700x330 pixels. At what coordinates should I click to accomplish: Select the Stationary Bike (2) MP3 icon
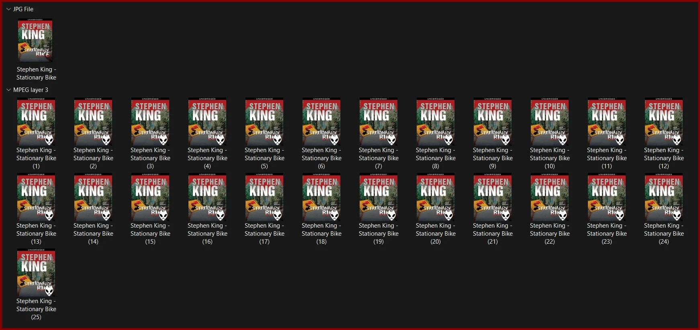point(93,122)
